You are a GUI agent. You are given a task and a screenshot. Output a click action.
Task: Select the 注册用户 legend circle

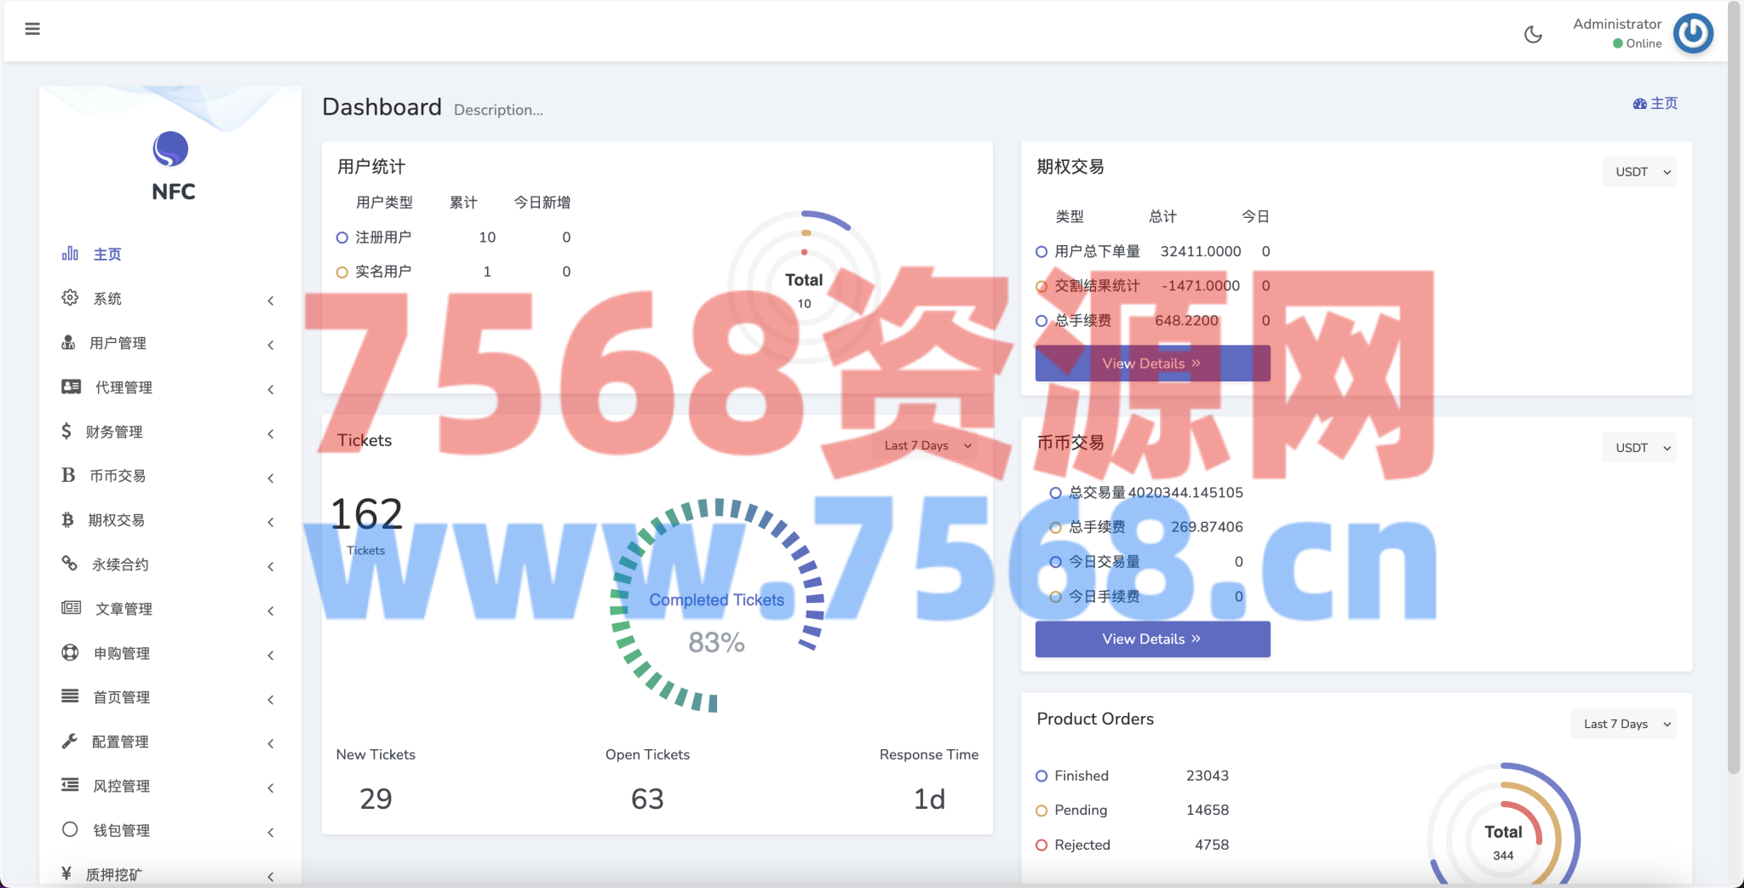coord(342,238)
